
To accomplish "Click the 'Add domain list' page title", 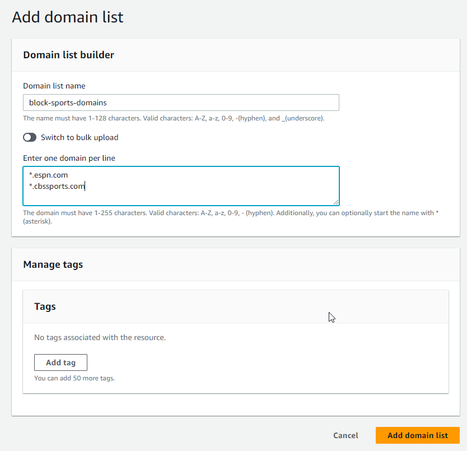I will click(68, 17).
